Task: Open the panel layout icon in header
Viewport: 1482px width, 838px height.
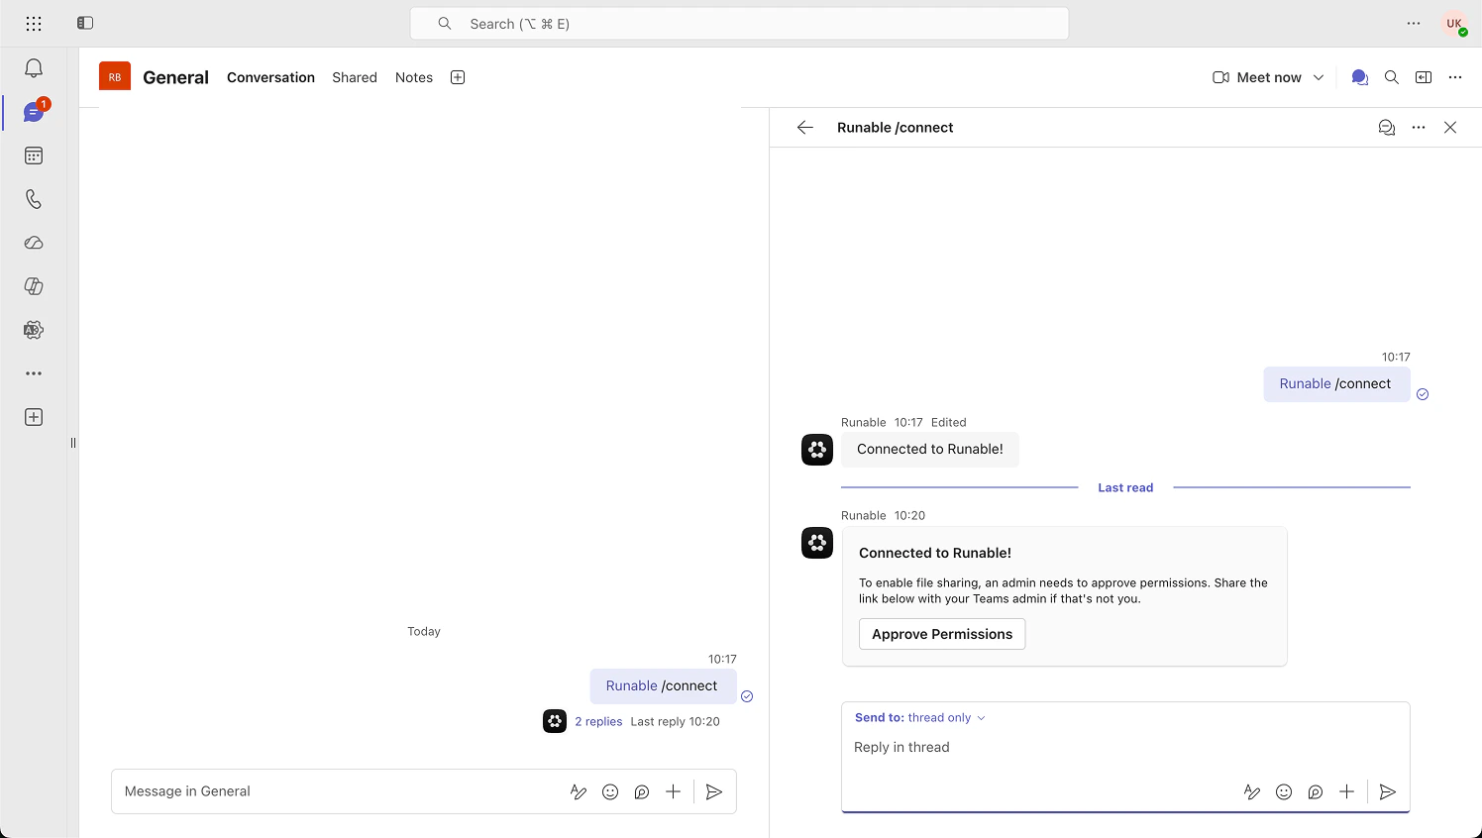Action: [x=1424, y=77]
